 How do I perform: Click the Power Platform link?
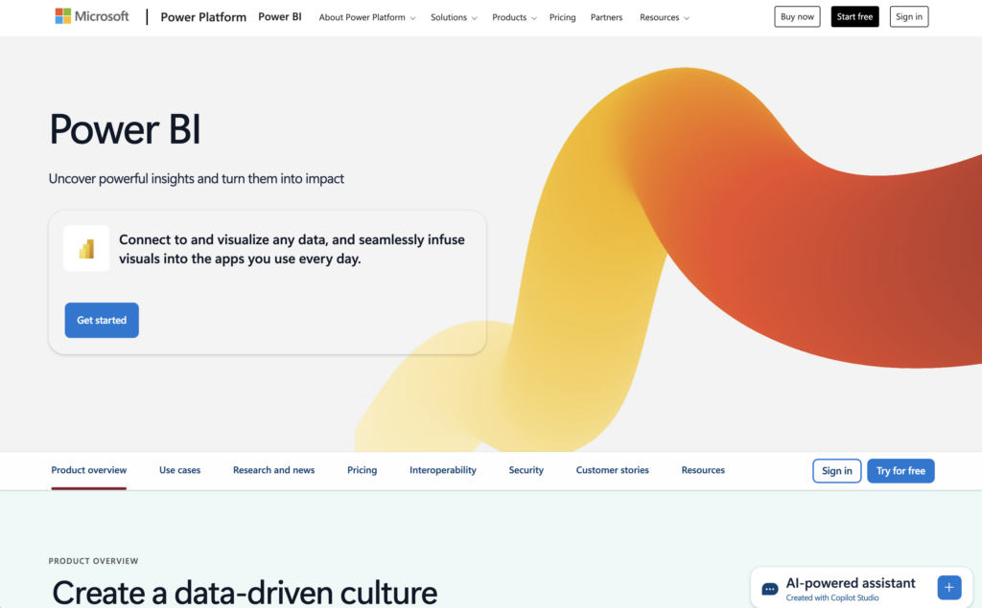pyautogui.click(x=203, y=17)
